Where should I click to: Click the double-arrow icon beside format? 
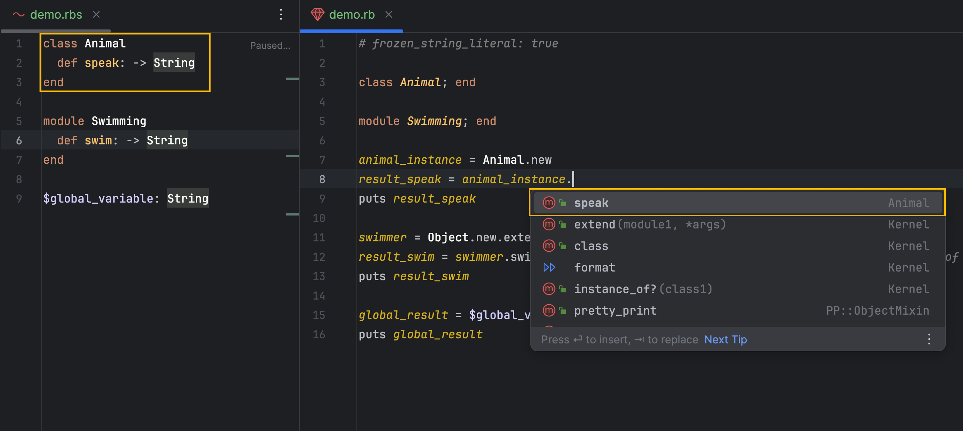(549, 267)
